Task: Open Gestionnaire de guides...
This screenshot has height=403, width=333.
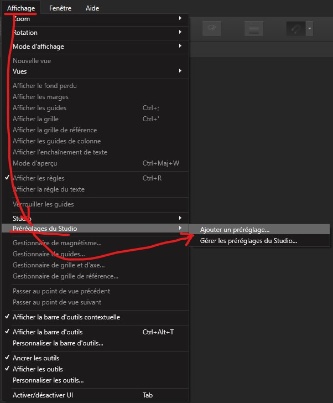Action: click(96, 254)
